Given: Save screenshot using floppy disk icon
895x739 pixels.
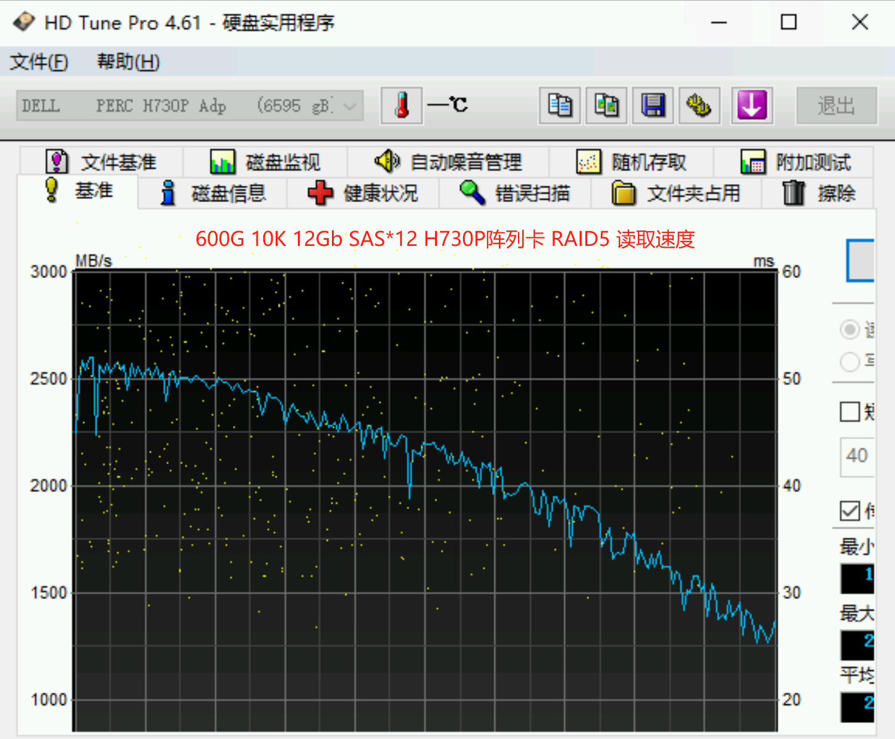Looking at the screenshot, I should click(653, 106).
